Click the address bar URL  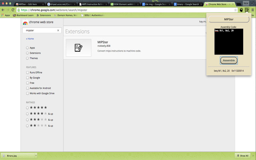[54, 10]
